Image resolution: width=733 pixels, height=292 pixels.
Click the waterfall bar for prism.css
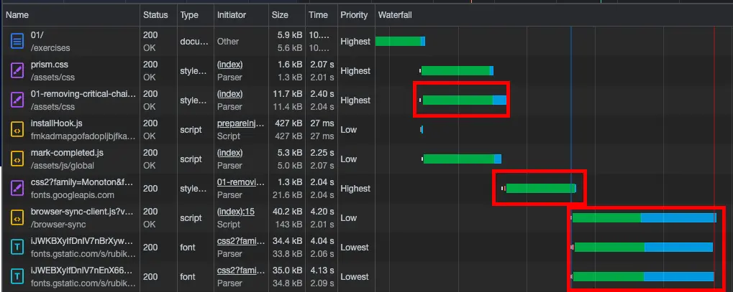click(x=457, y=70)
